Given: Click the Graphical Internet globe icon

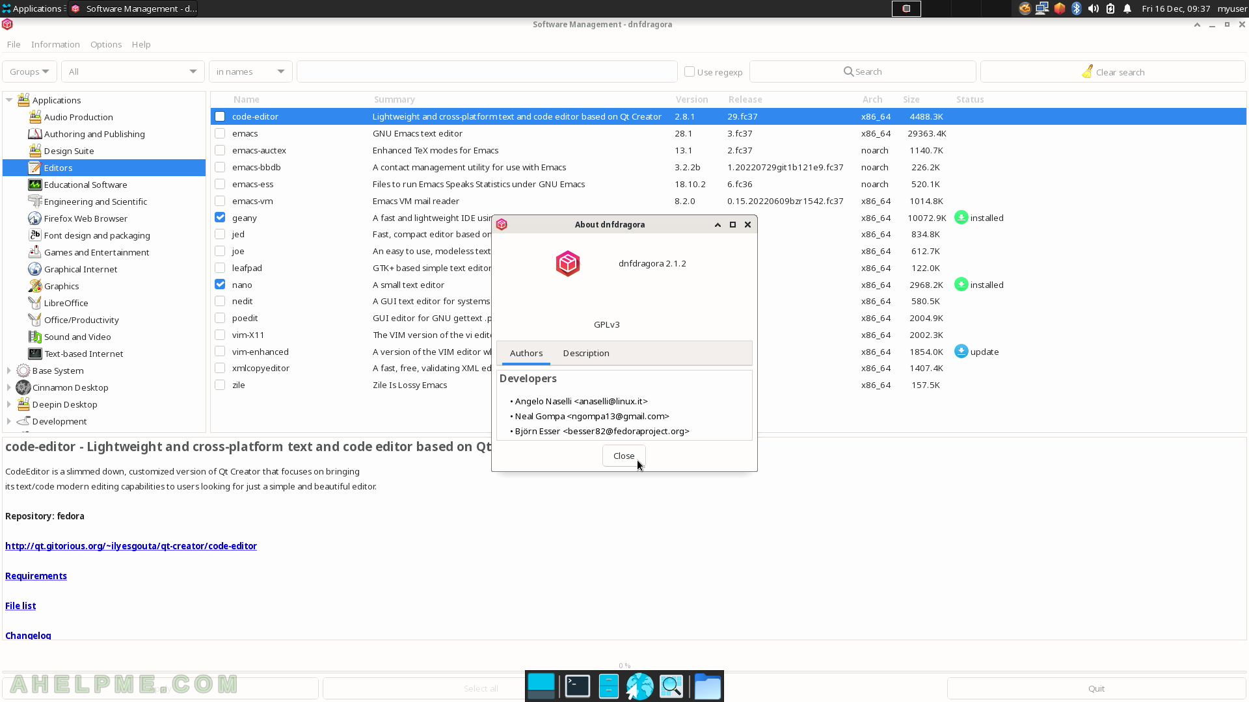Looking at the screenshot, I should [x=35, y=269].
